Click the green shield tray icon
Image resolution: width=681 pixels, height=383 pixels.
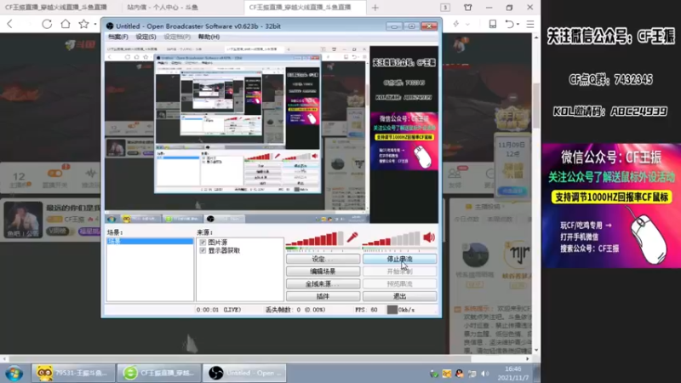(434, 374)
